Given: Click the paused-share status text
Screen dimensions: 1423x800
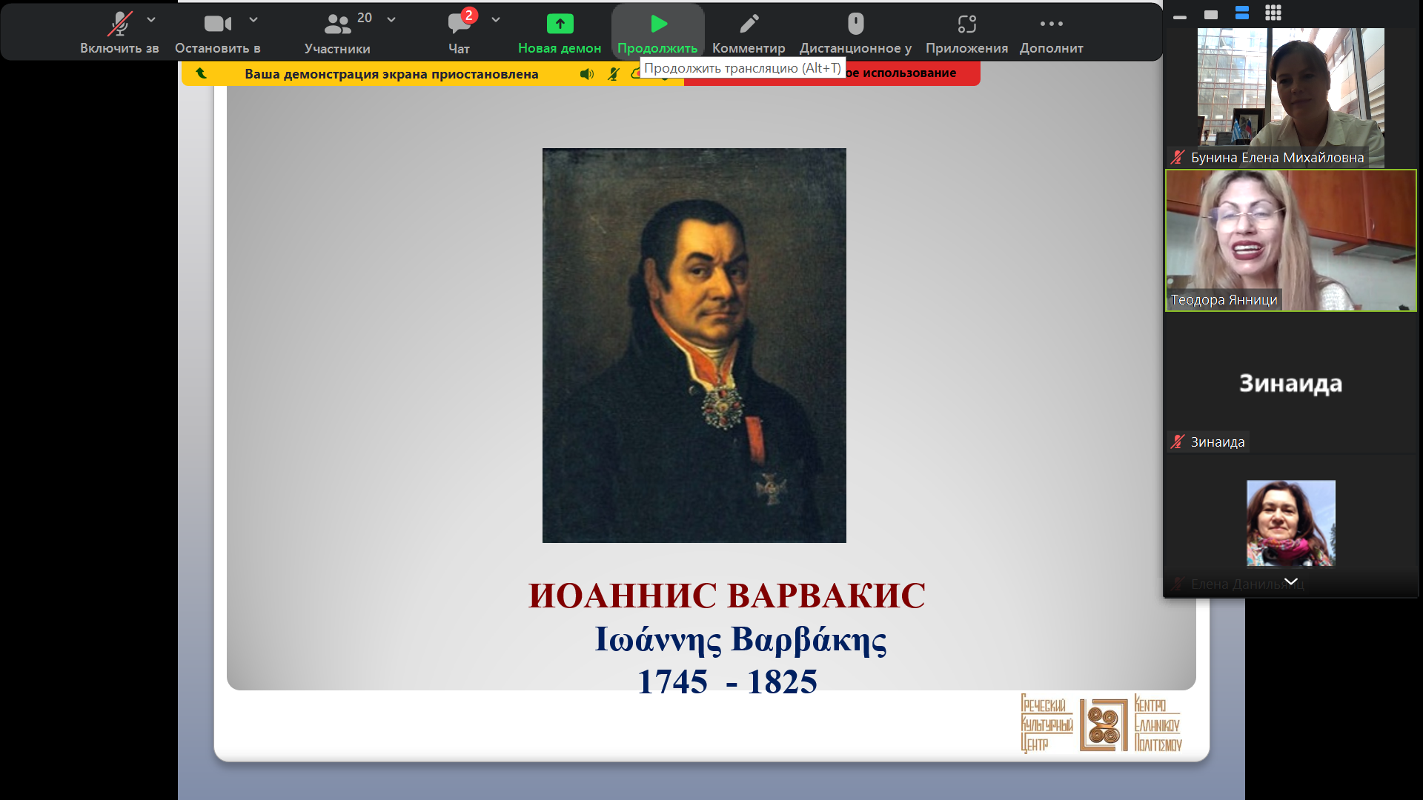Looking at the screenshot, I should click(x=391, y=74).
